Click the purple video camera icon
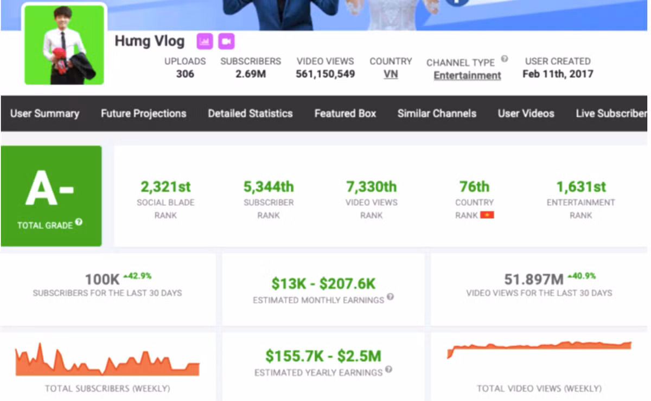The width and height of the screenshot is (651, 401). tap(226, 41)
